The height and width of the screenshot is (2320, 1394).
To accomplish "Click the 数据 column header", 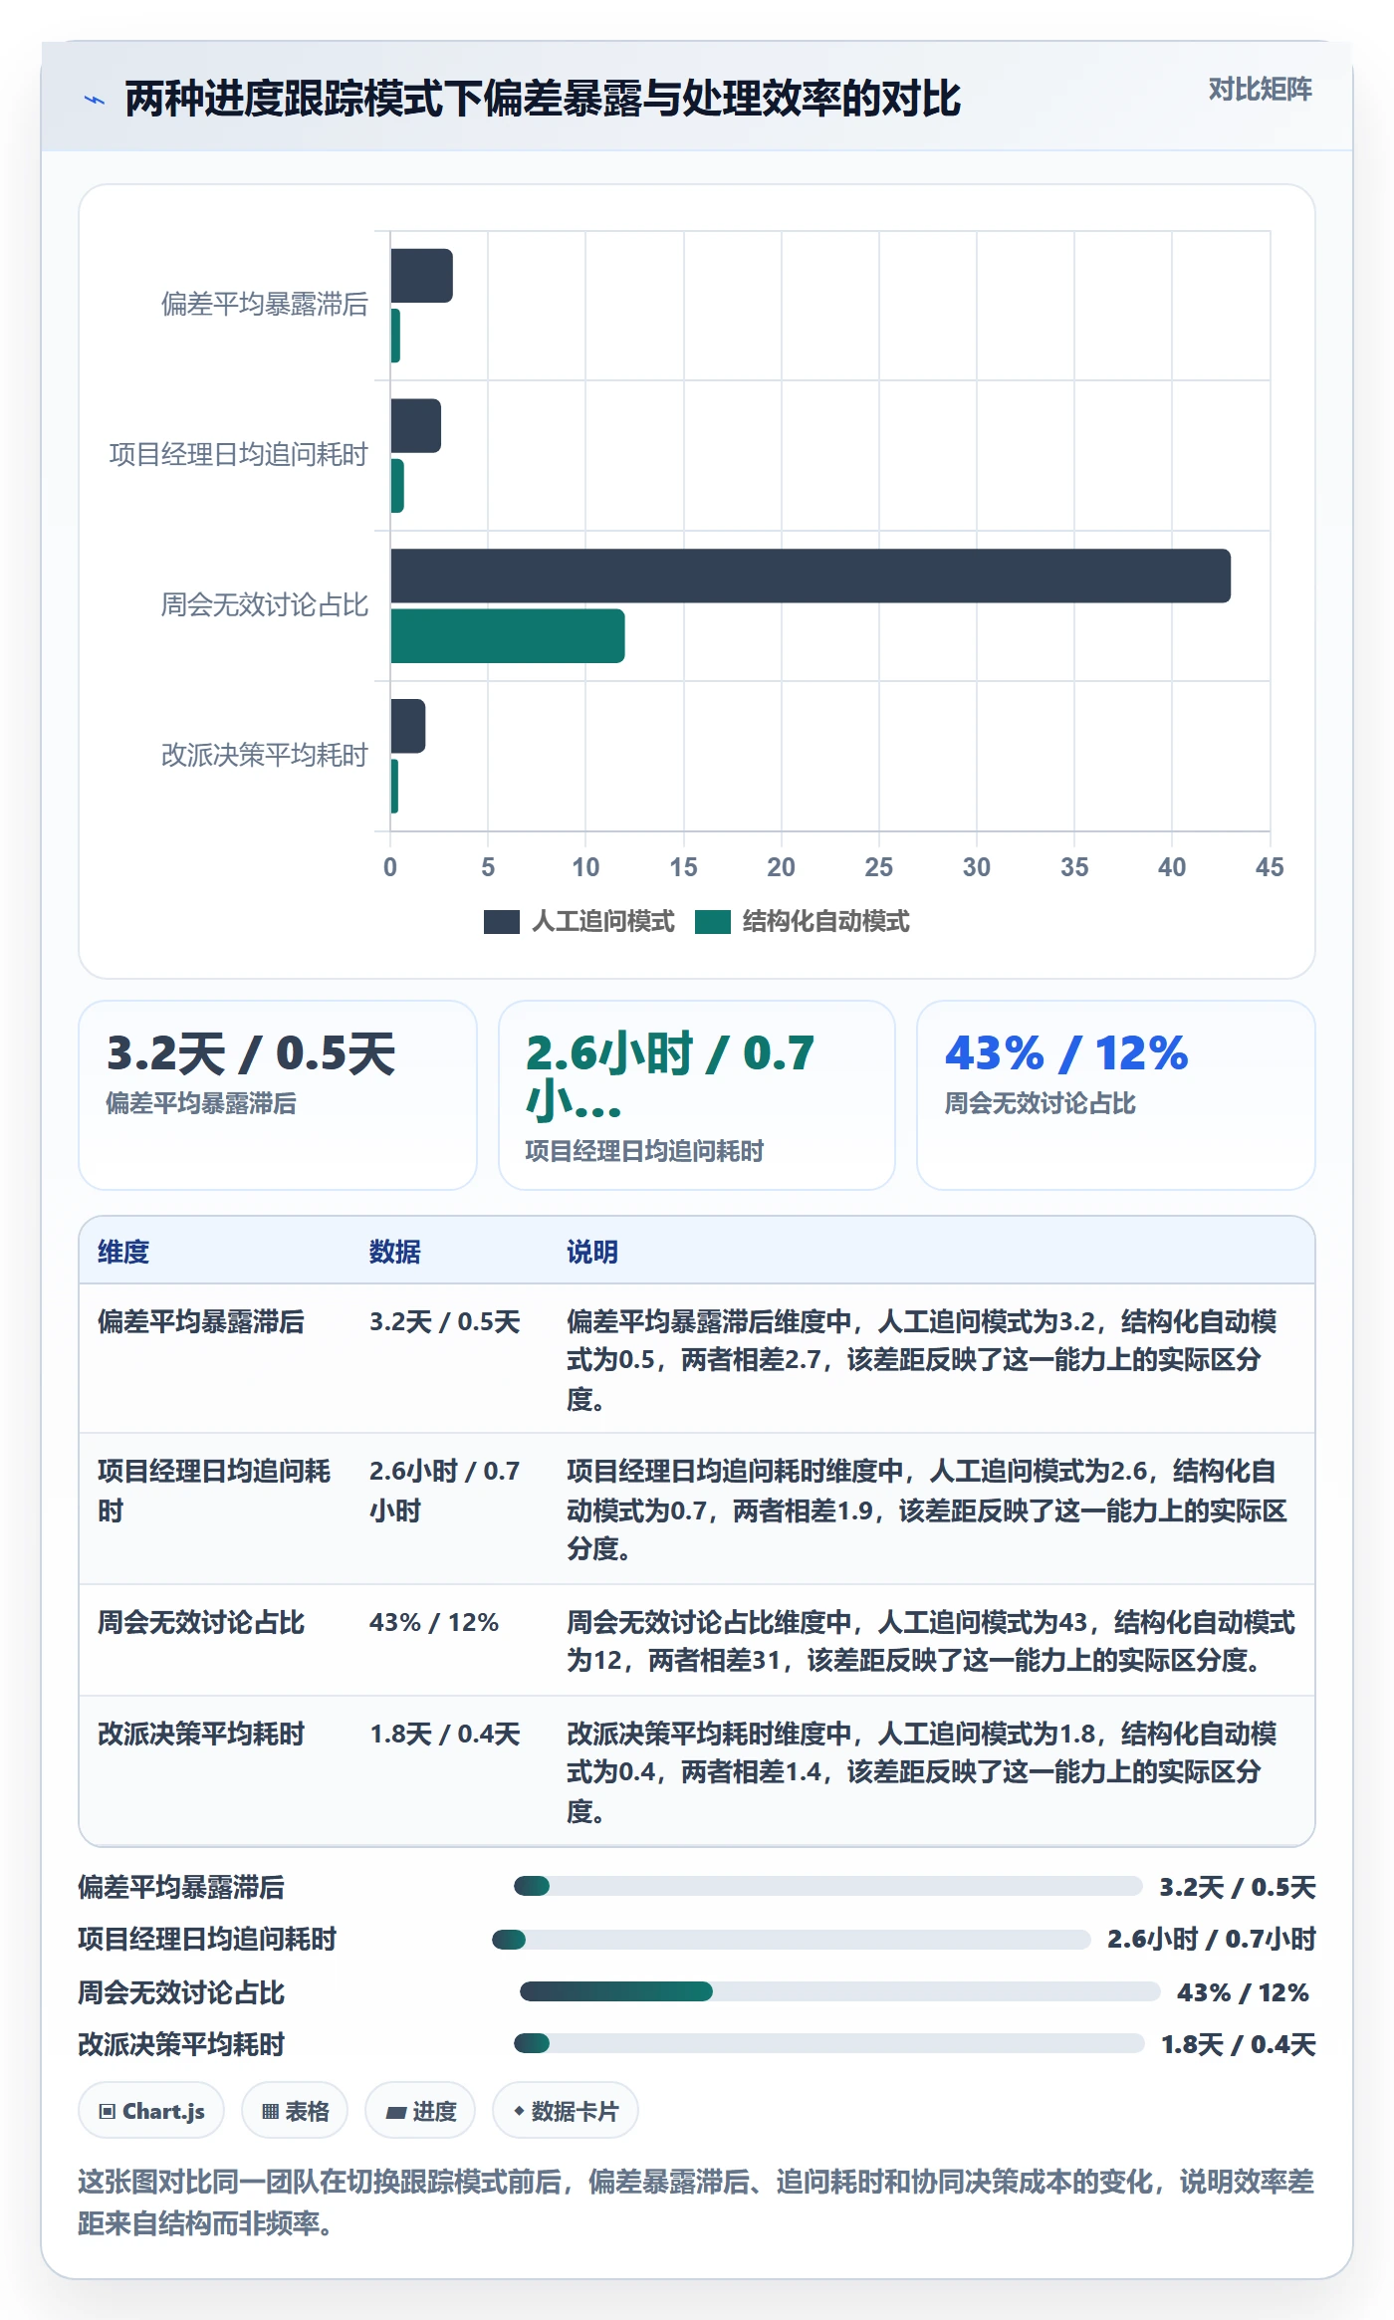I will click(394, 1252).
